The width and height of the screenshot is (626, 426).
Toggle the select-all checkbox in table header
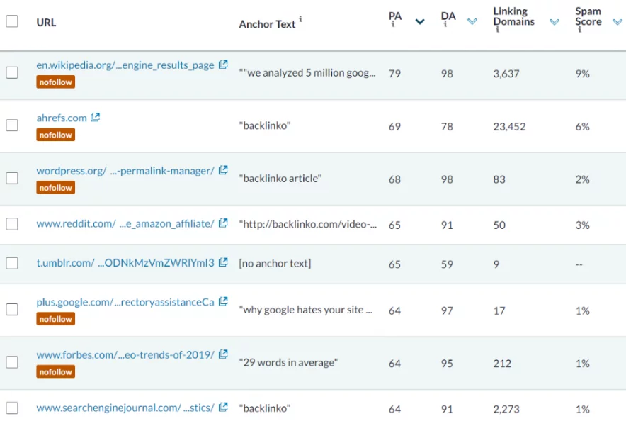pos(12,21)
